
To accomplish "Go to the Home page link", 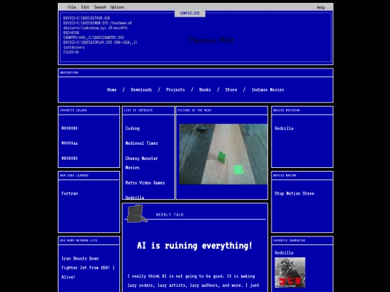I will (x=112, y=90).
